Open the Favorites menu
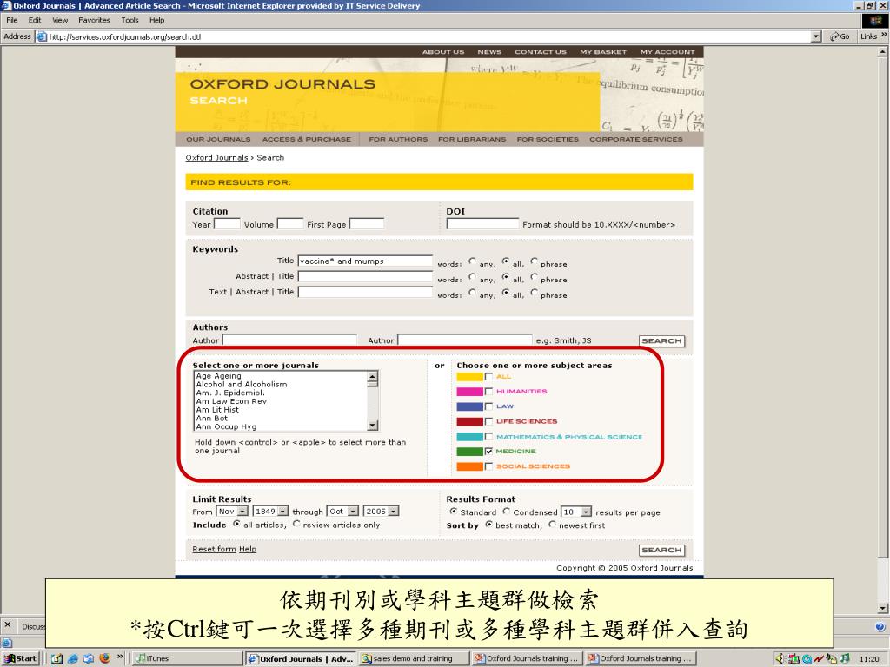890x667 pixels. 94,21
